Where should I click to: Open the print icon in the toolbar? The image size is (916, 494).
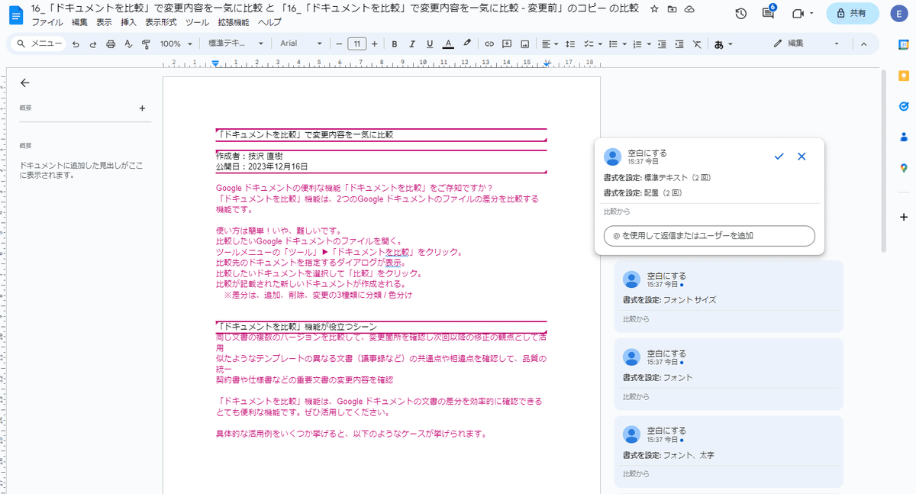(110, 44)
